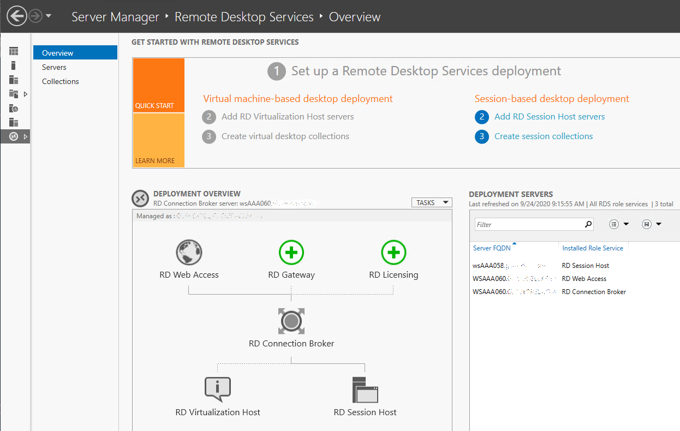
Task: Select the RD Session Host server row
Action: [x=575, y=266]
